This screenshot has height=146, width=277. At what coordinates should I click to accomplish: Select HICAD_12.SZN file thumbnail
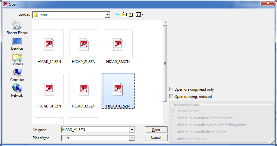coord(49,44)
